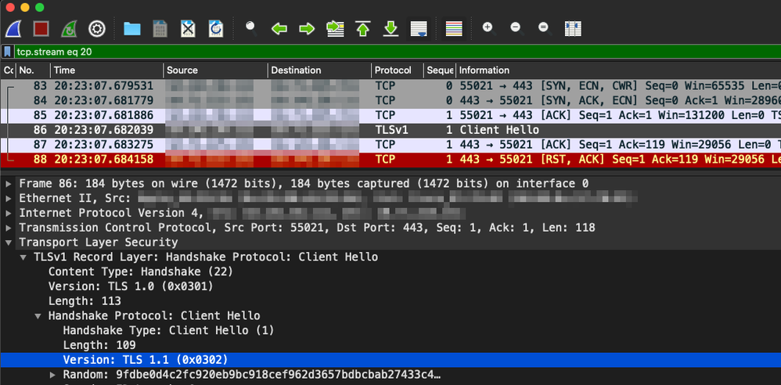Select Handshake Type: Client Hello (1) line
781x385 pixels.
168,330
